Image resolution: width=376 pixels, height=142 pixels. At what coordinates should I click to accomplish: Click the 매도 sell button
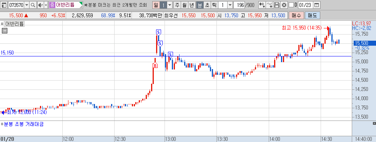pyautogui.click(x=312, y=16)
